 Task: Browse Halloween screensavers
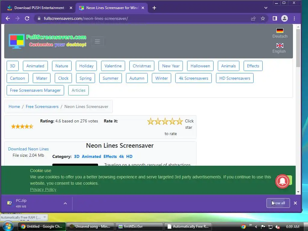pyautogui.click(x=200, y=66)
